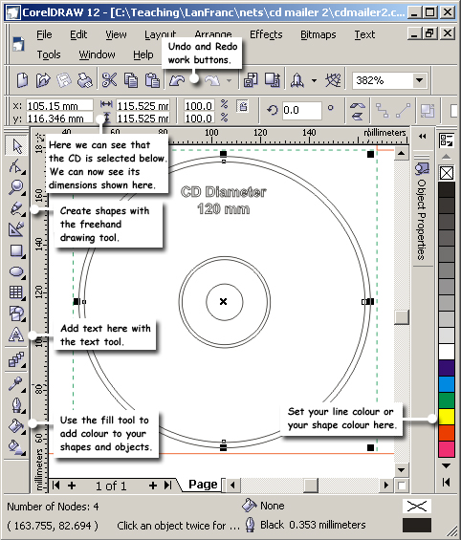Click the Print icon

point(84,80)
